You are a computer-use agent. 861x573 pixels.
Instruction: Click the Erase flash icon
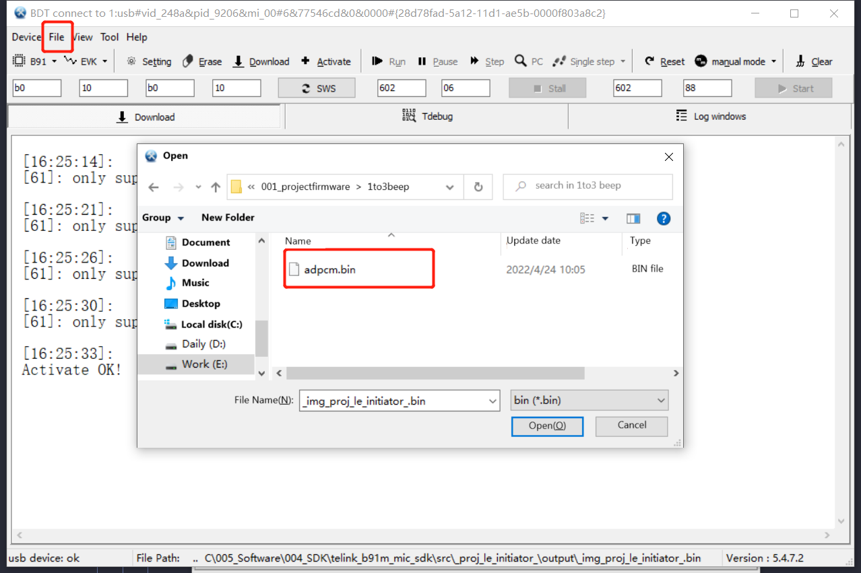(x=201, y=61)
